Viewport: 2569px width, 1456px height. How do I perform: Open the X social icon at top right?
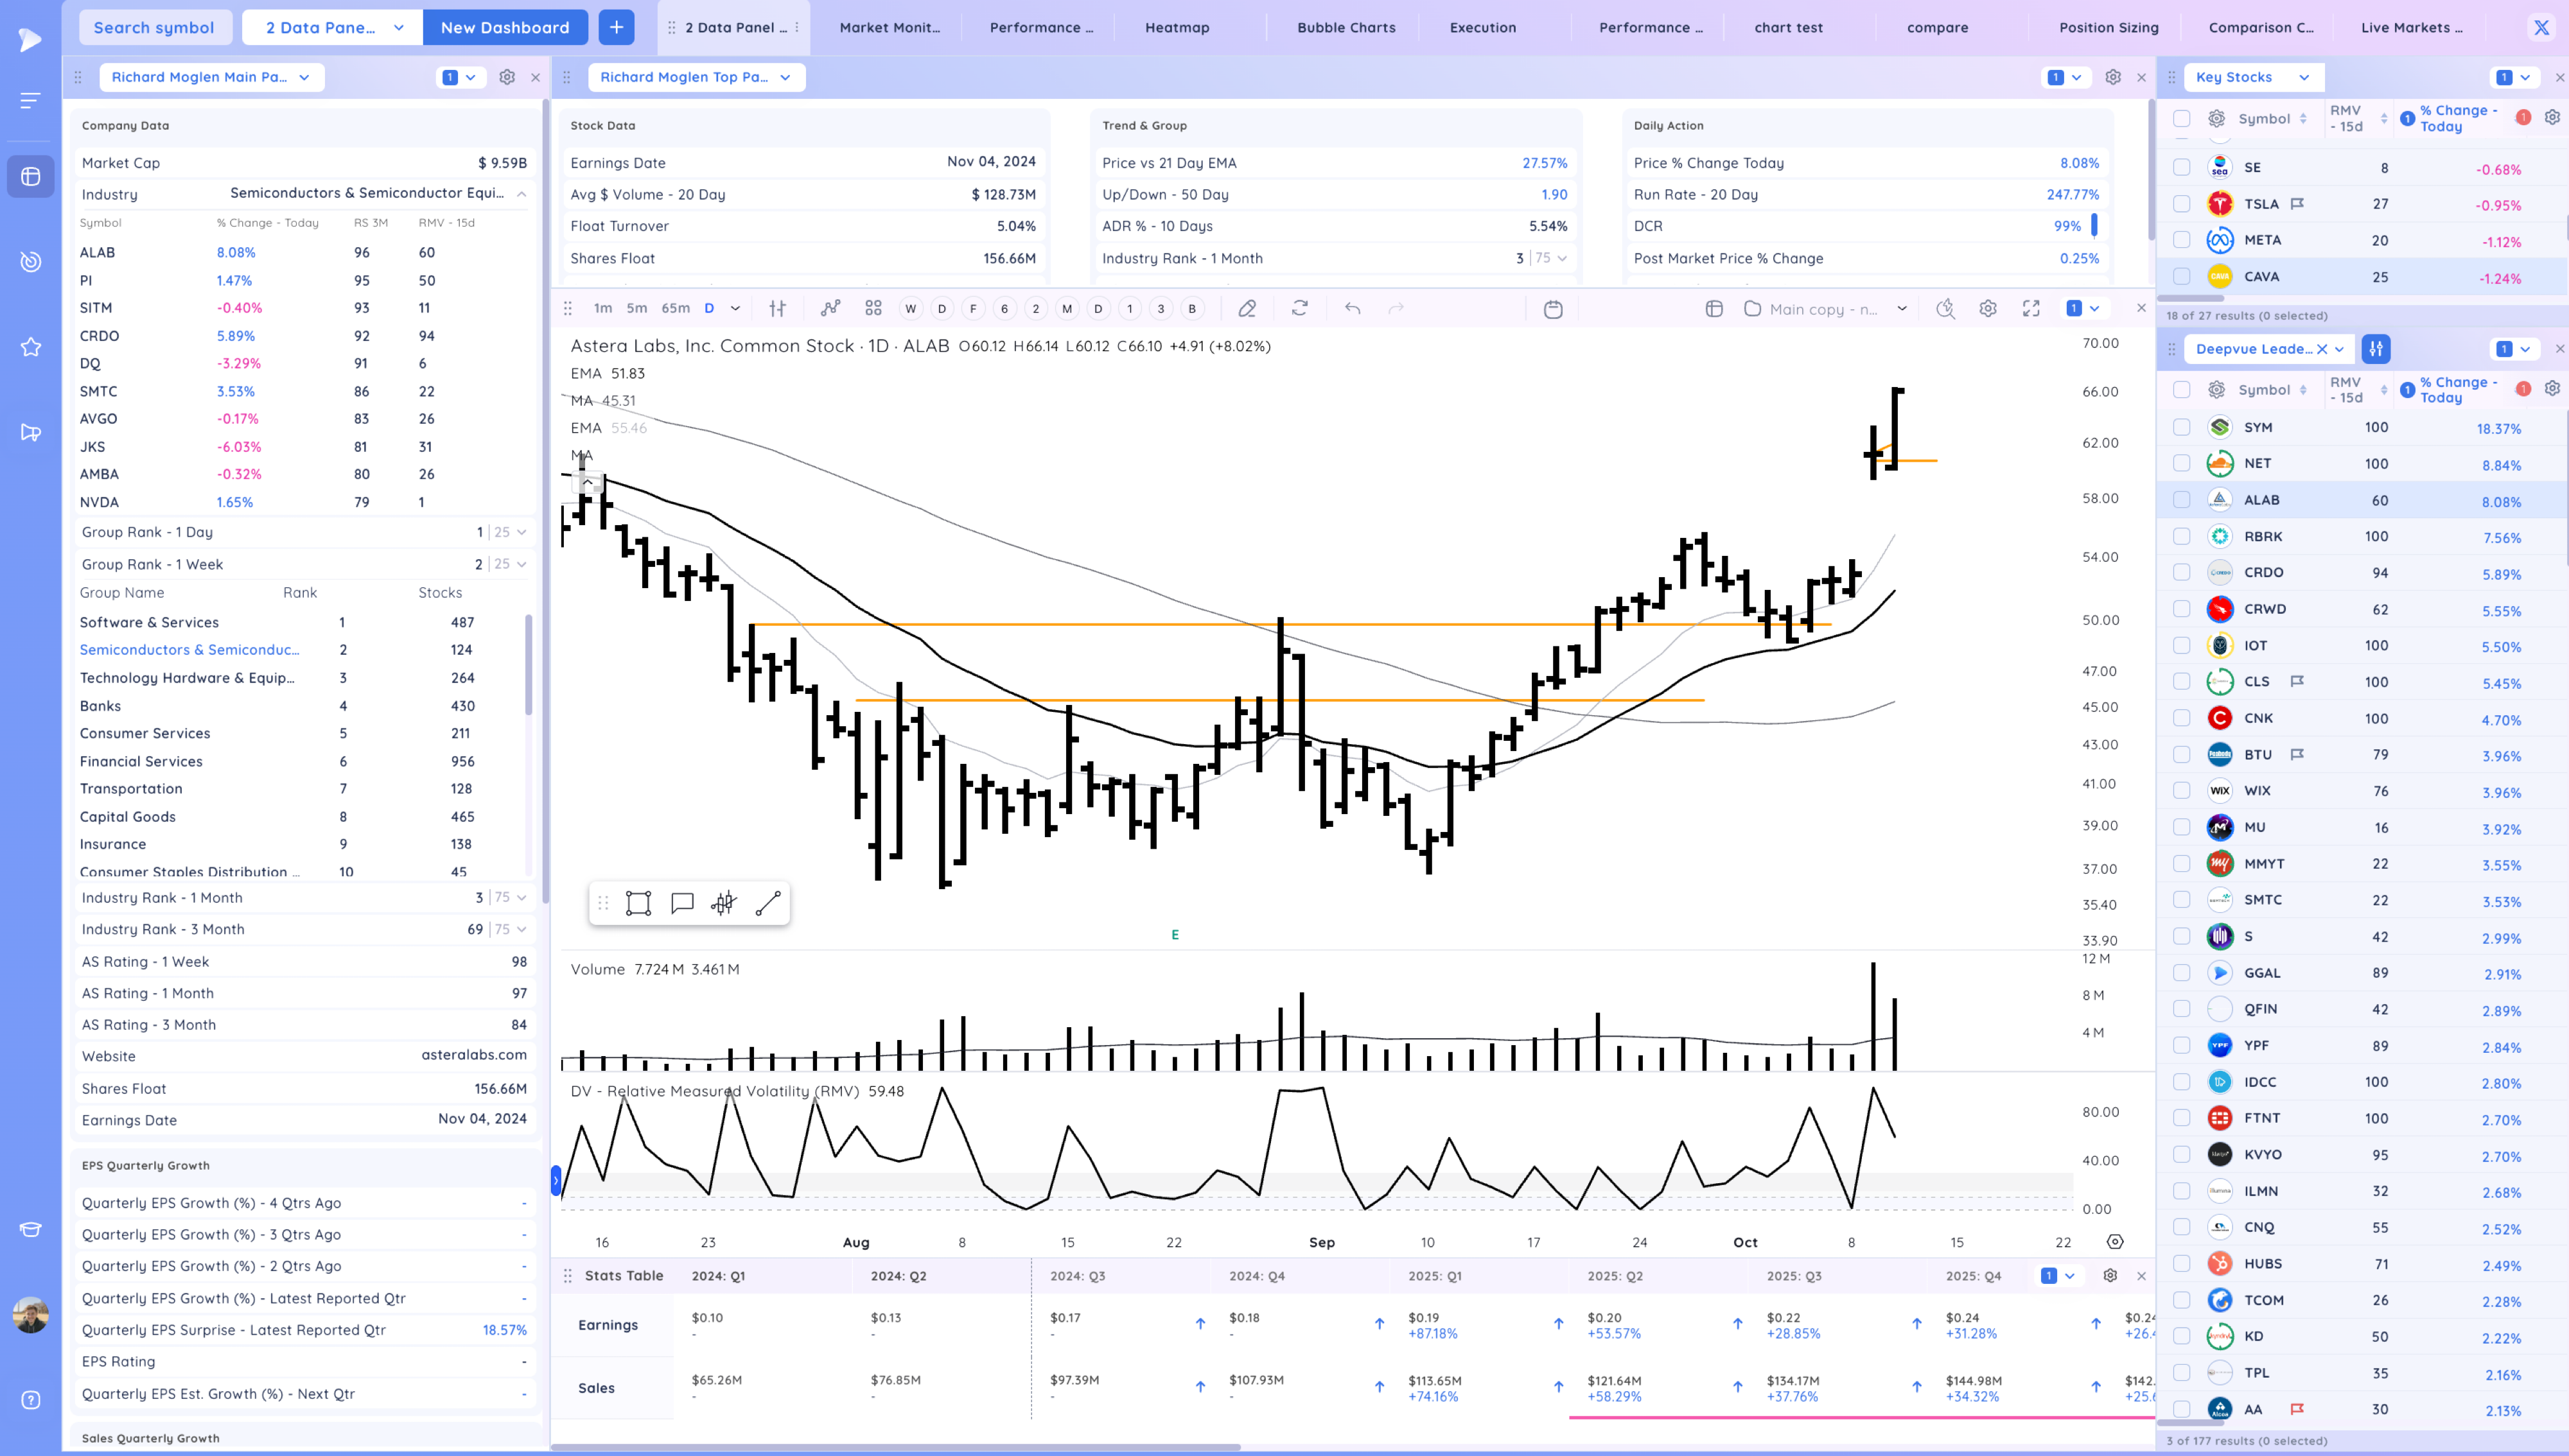(x=2541, y=27)
